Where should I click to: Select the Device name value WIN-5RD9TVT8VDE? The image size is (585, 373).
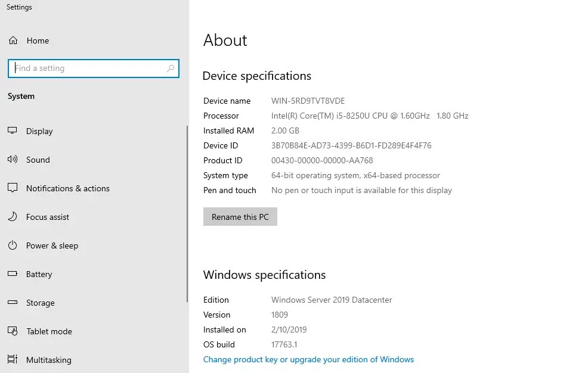point(308,101)
